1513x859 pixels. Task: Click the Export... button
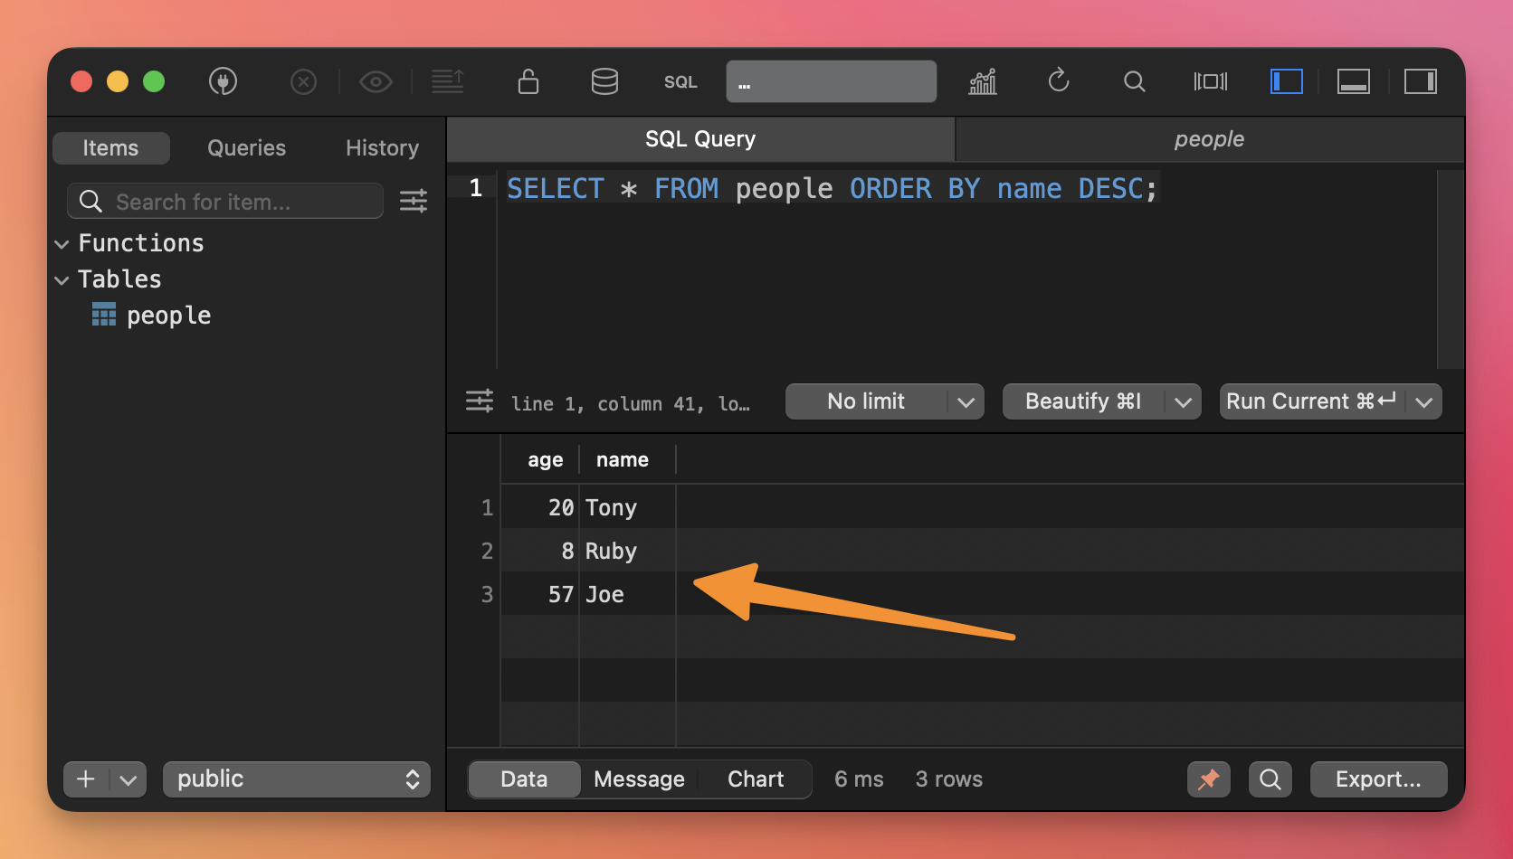pyautogui.click(x=1378, y=779)
